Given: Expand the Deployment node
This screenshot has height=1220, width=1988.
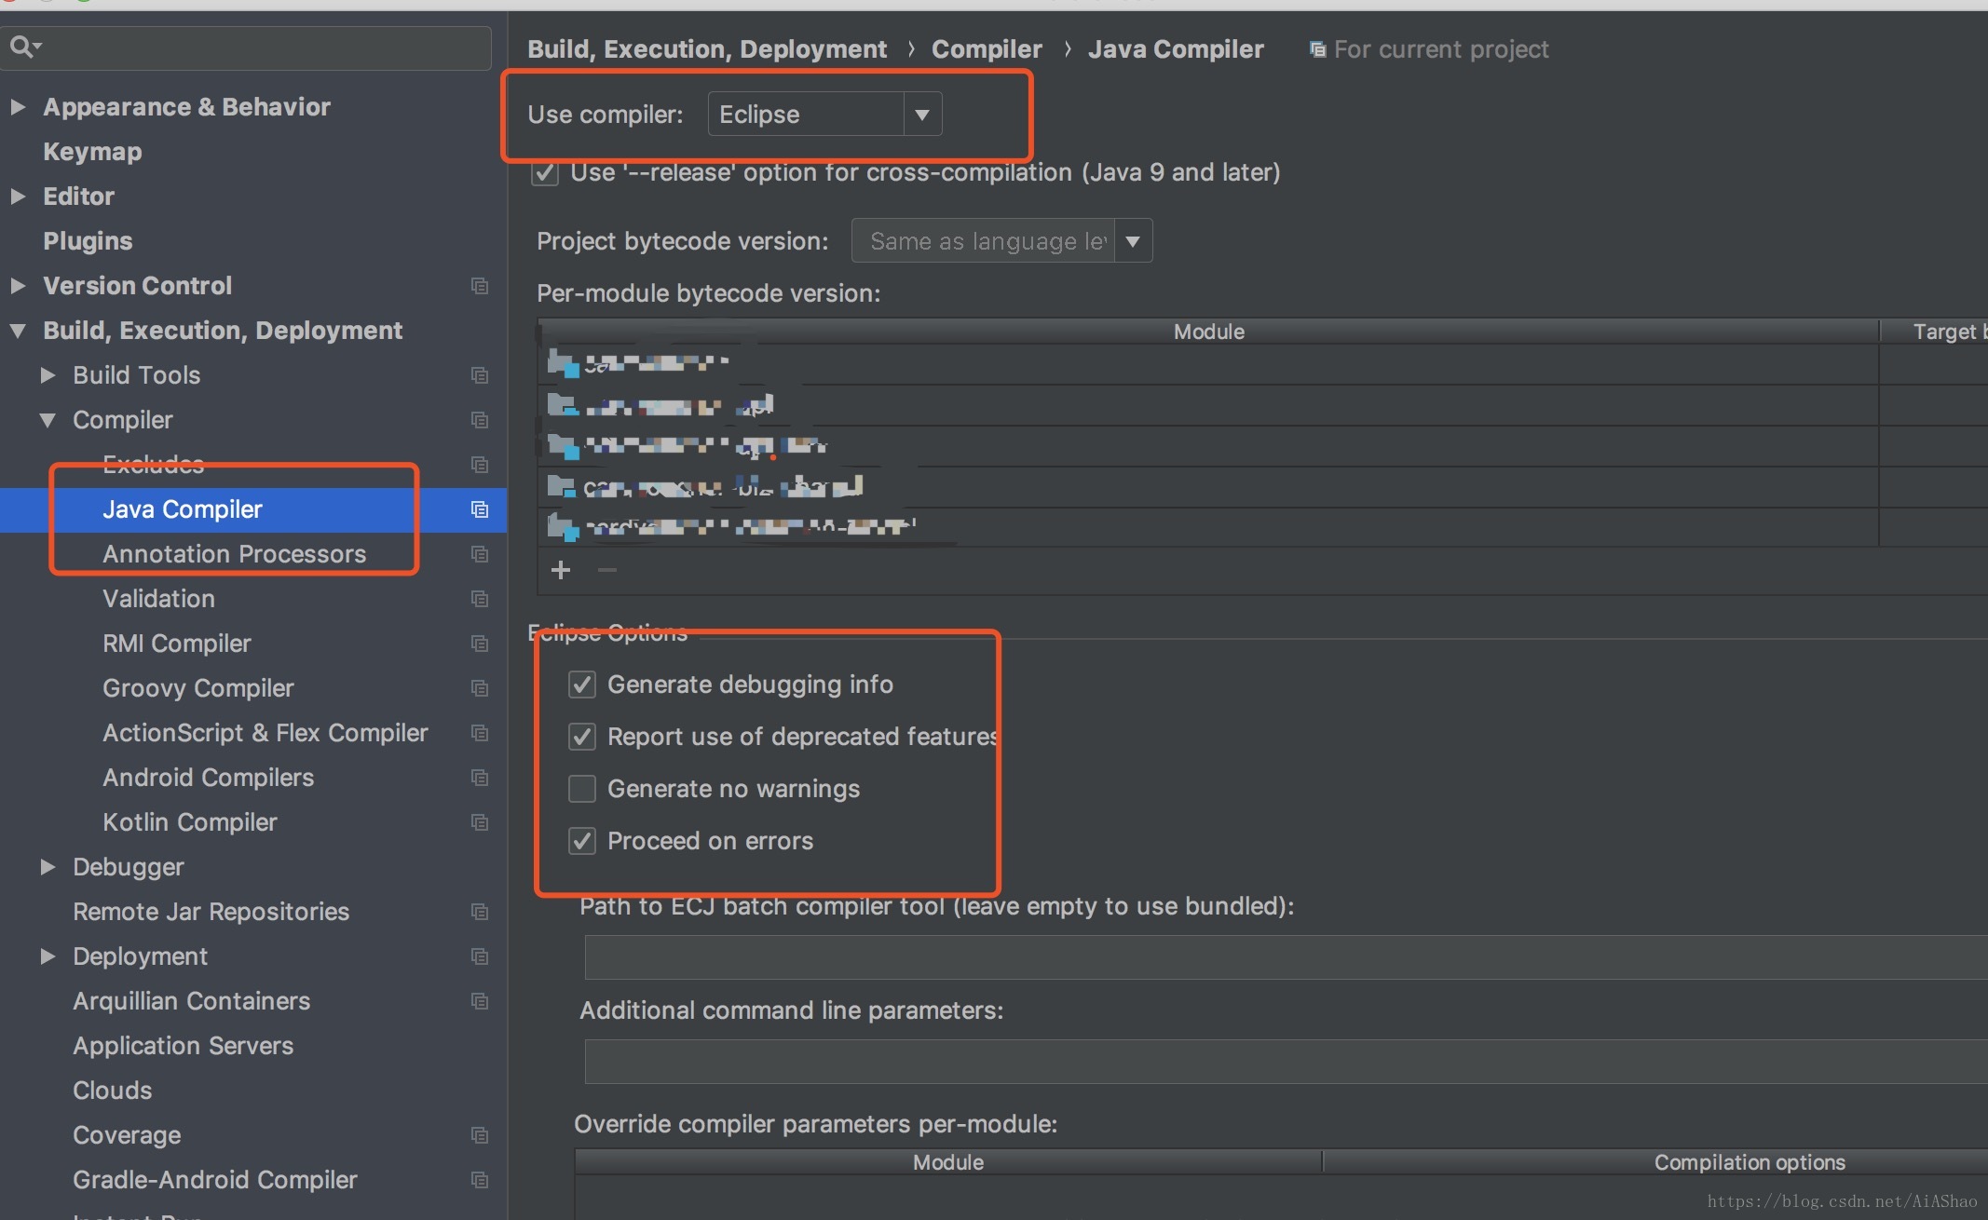Looking at the screenshot, I should point(48,956).
